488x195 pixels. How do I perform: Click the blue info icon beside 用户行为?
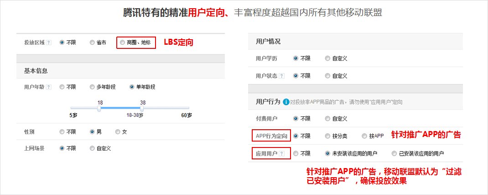pyautogui.click(x=286, y=102)
